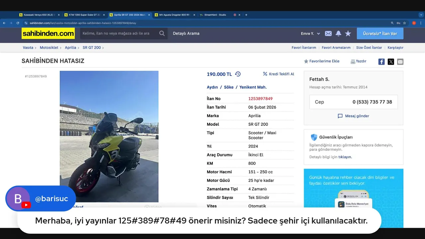The height and width of the screenshot is (239, 425).
Task: Share listing by email icon
Action: click(x=400, y=61)
